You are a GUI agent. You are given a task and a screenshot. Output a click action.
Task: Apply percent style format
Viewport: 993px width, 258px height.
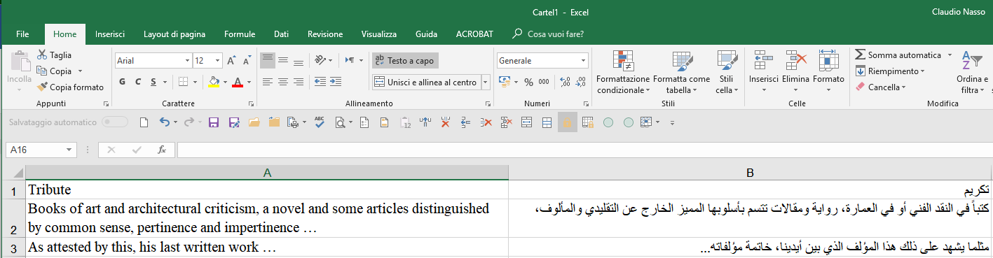tap(528, 82)
